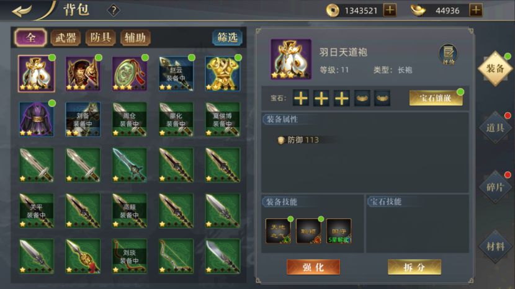Screen dimensions: 515x289
Task: Select the jade pendant equipment item
Action: [130, 74]
